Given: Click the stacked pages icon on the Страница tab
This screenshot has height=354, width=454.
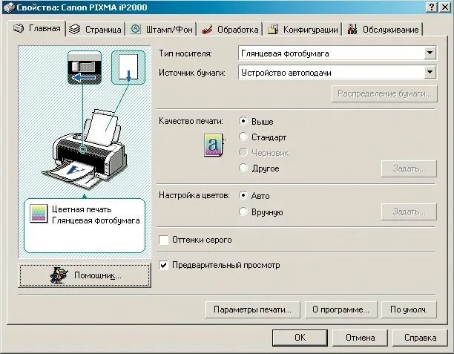Looking at the screenshot, I should [x=75, y=29].
